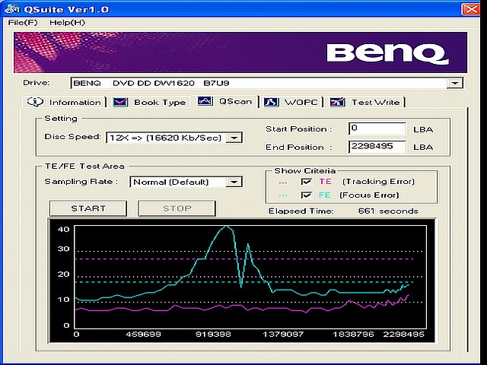Click the 'Sampling Rate :' label

pos(81,182)
